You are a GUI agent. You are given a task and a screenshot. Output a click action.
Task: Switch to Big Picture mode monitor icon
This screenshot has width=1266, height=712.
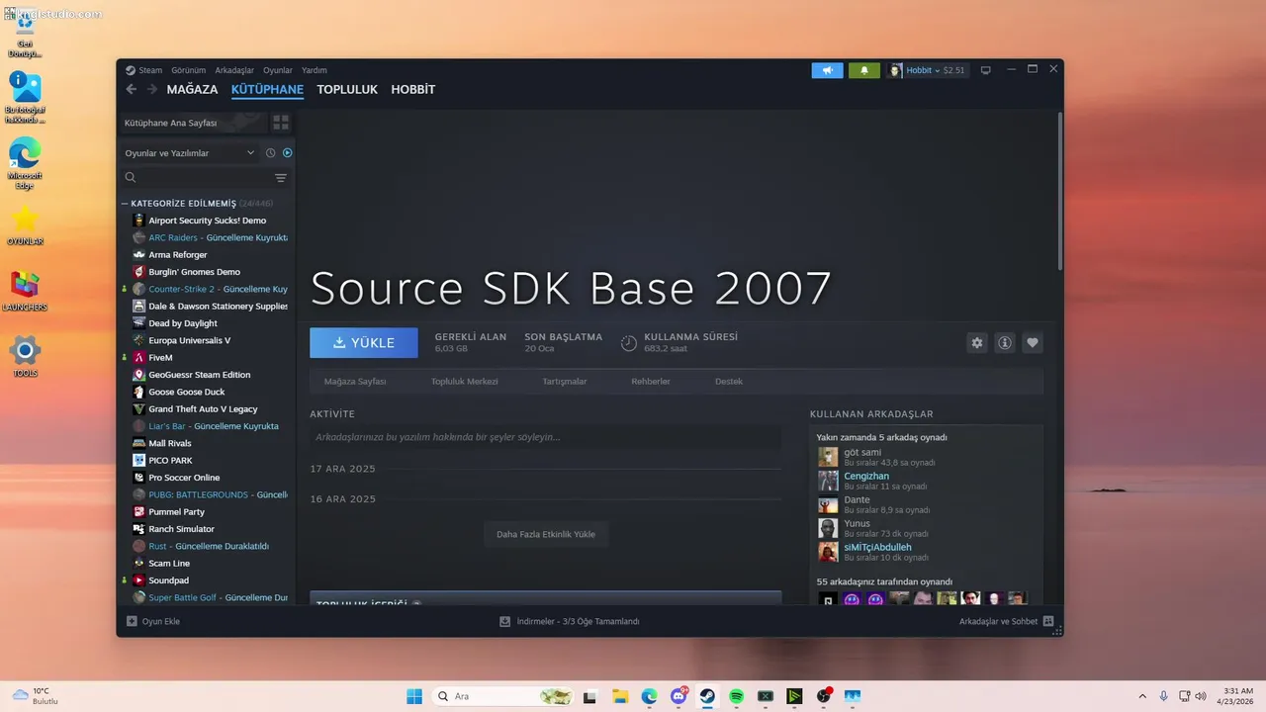pos(985,70)
